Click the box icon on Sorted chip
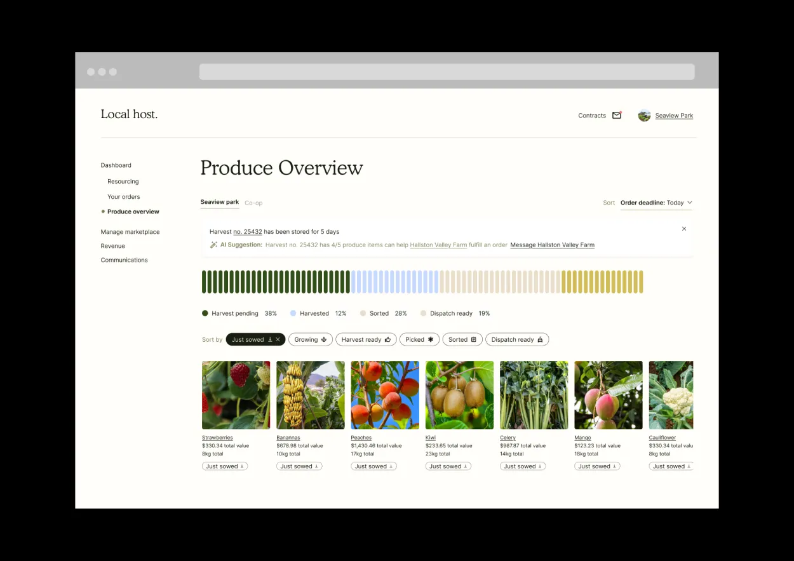The image size is (794, 561). tap(473, 340)
